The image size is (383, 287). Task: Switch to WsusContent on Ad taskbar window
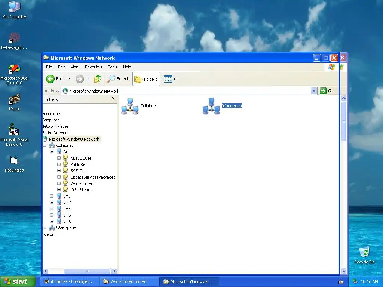[x=129, y=281]
